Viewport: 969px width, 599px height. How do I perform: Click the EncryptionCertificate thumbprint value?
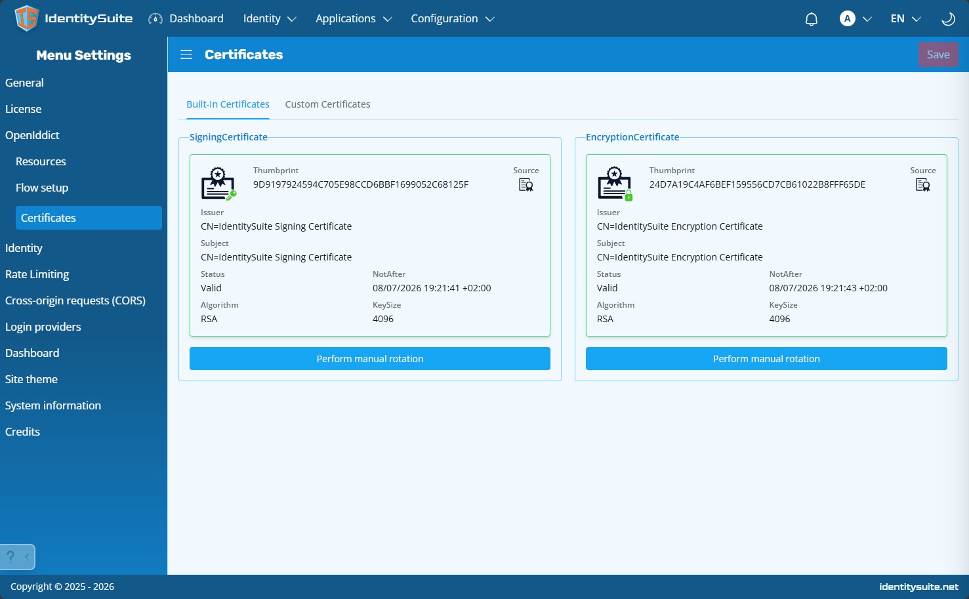(757, 184)
